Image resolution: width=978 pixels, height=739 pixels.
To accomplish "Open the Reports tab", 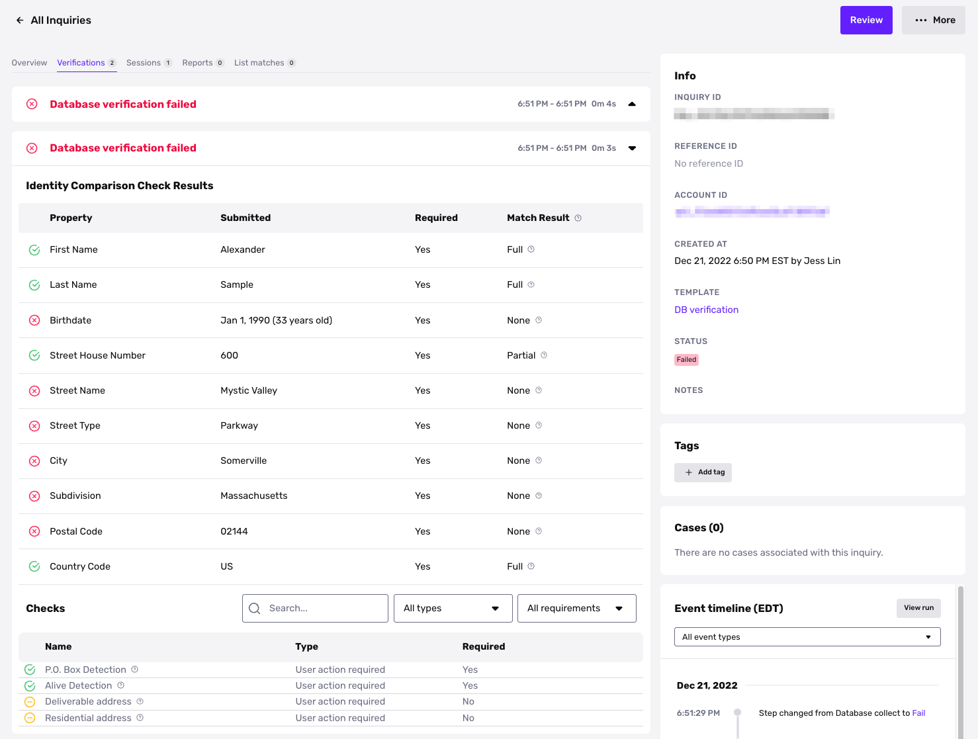I will tap(203, 63).
